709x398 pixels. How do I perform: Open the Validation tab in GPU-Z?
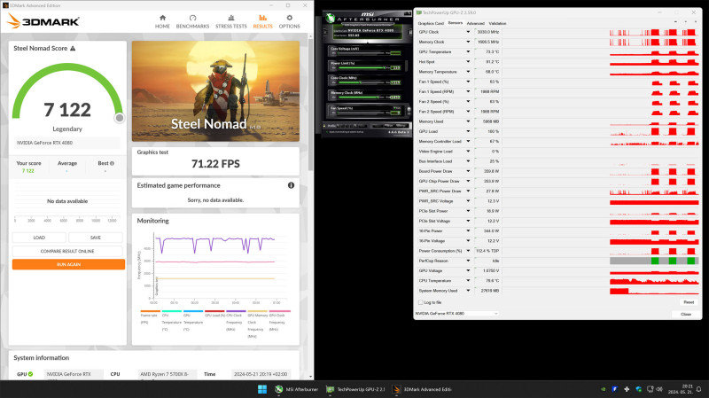tap(497, 24)
